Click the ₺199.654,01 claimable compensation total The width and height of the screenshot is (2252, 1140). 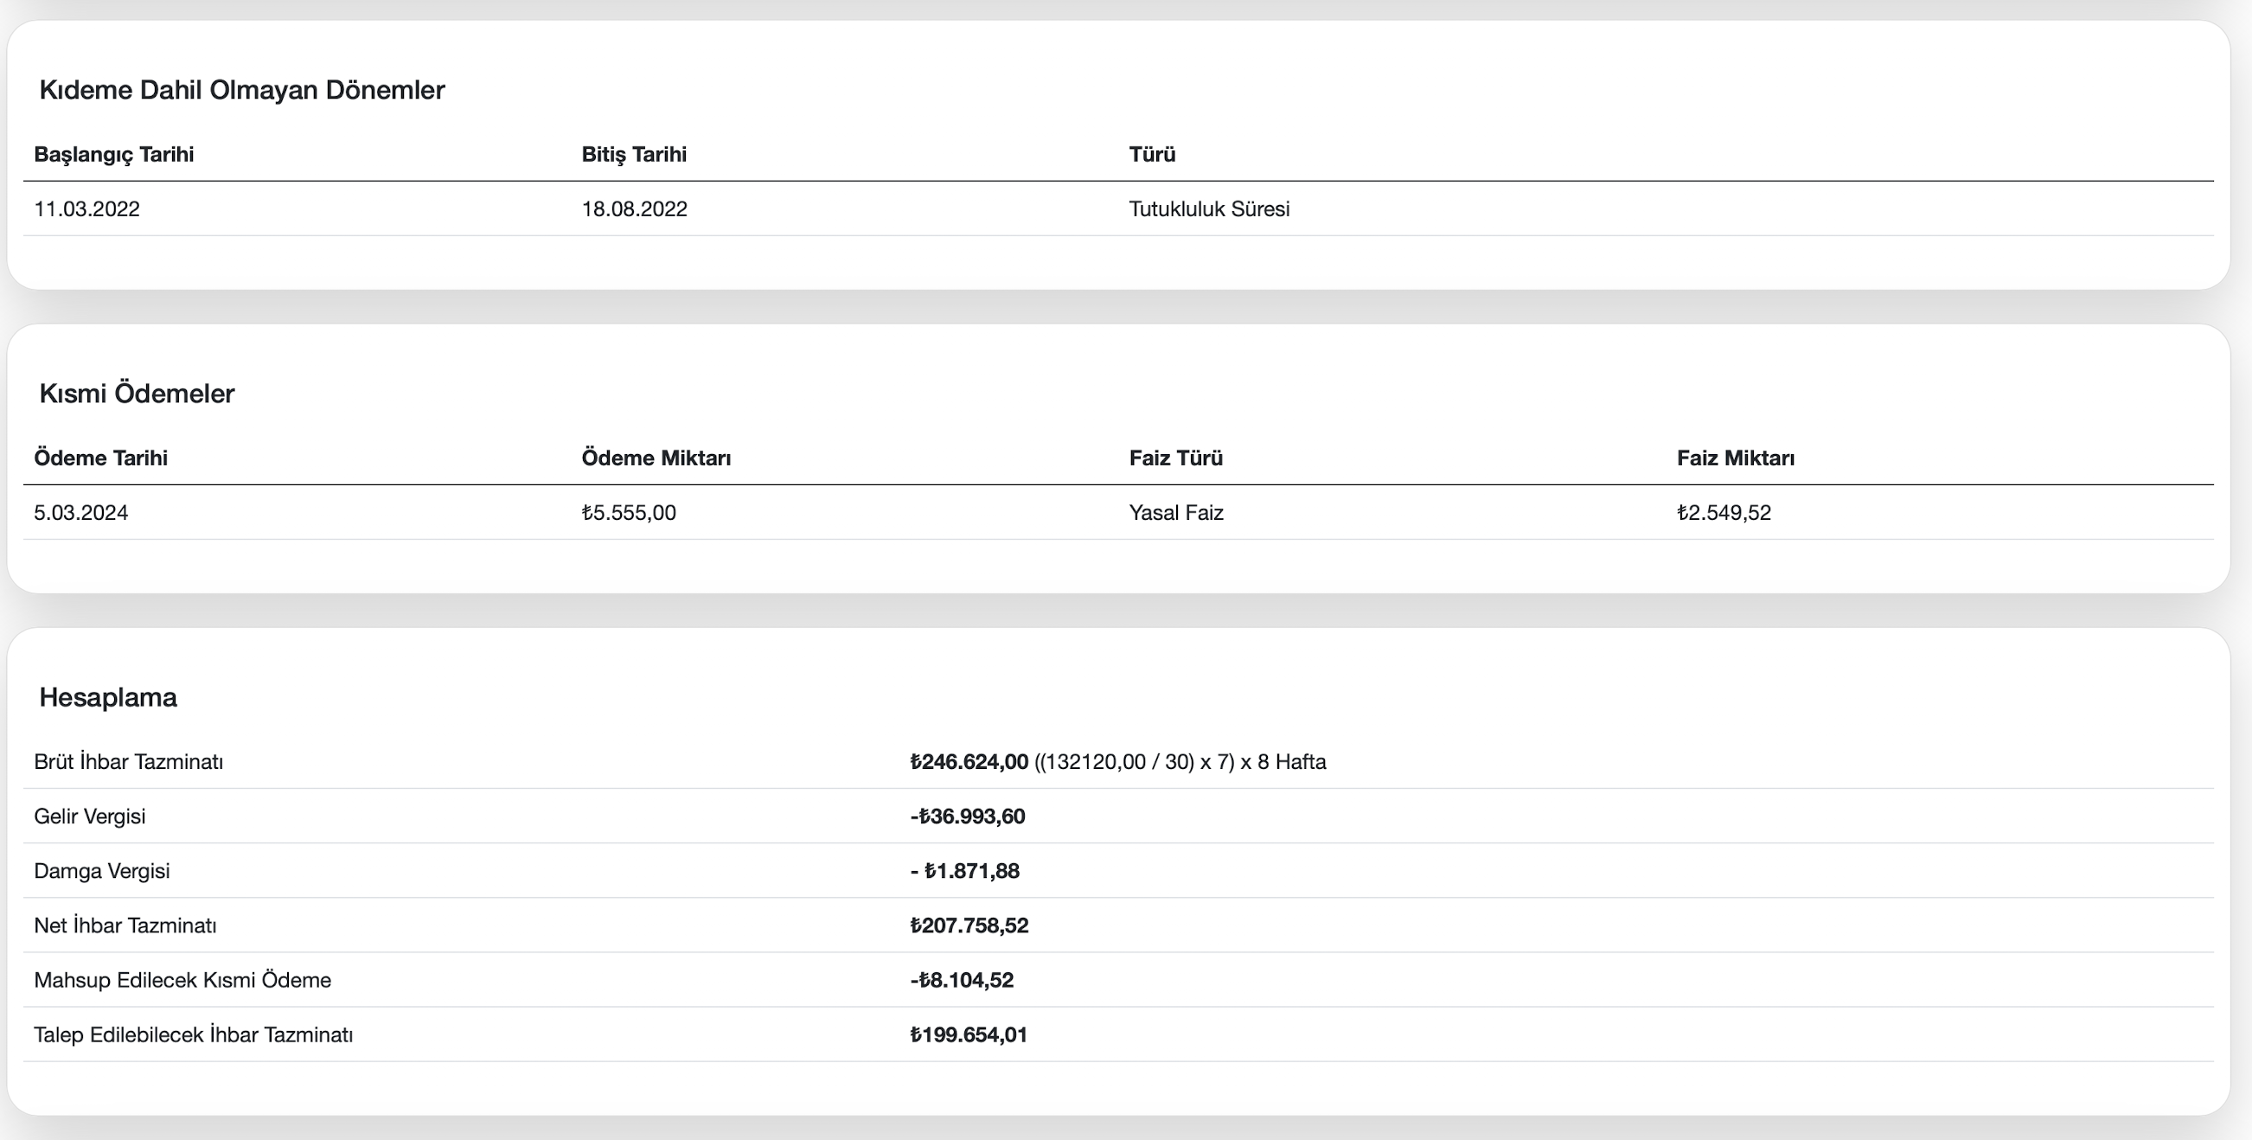coord(968,1034)
